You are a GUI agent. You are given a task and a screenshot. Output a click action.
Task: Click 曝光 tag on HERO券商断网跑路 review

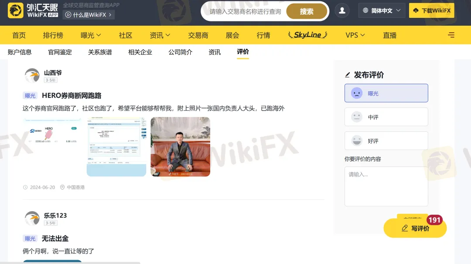point(30,96)
